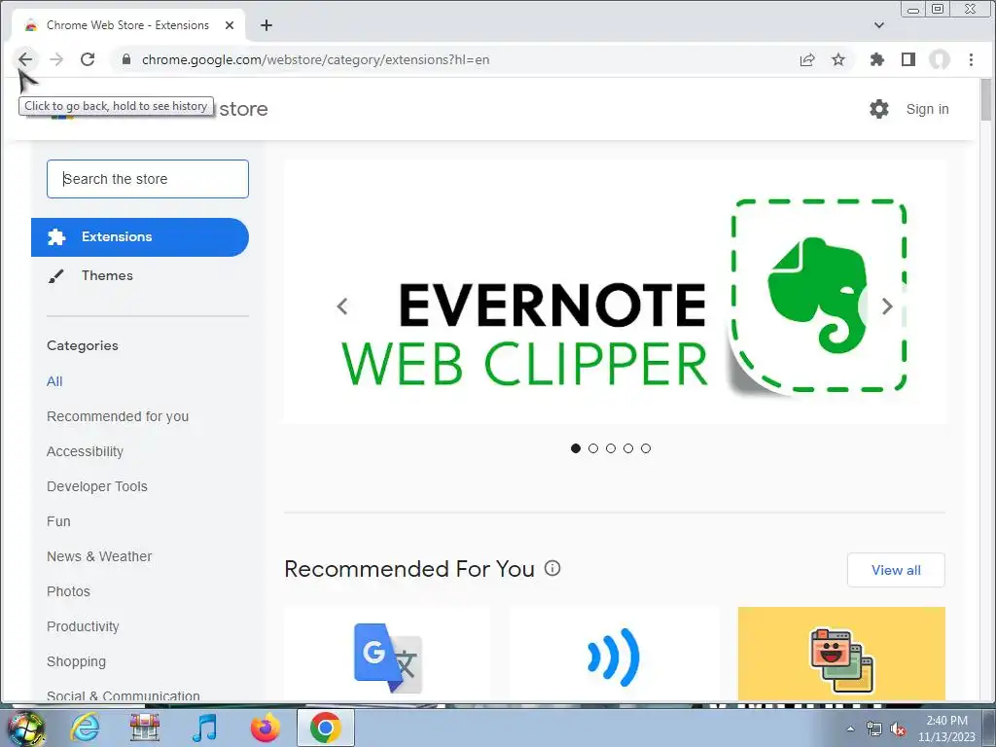Image resolution: width=996 pixels, height=747 pixels.
Task: Open the Google Translate extension card
Action: point(387,655)
